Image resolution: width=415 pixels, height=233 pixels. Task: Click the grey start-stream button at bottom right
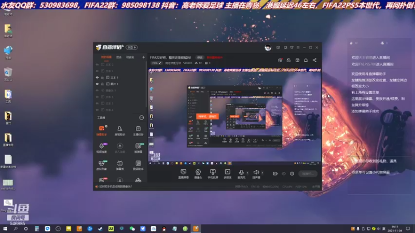308,173
